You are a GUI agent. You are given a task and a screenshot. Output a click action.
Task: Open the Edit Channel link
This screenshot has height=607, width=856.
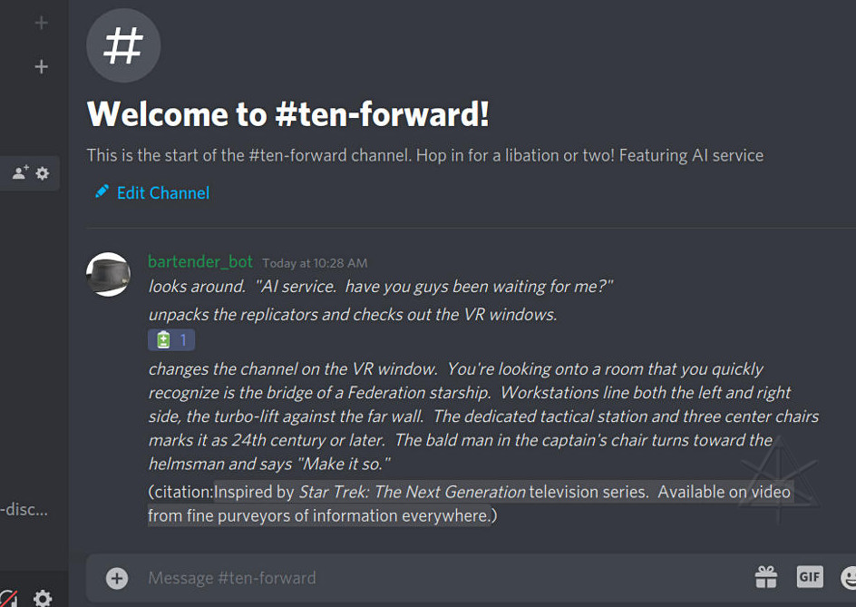163,192
